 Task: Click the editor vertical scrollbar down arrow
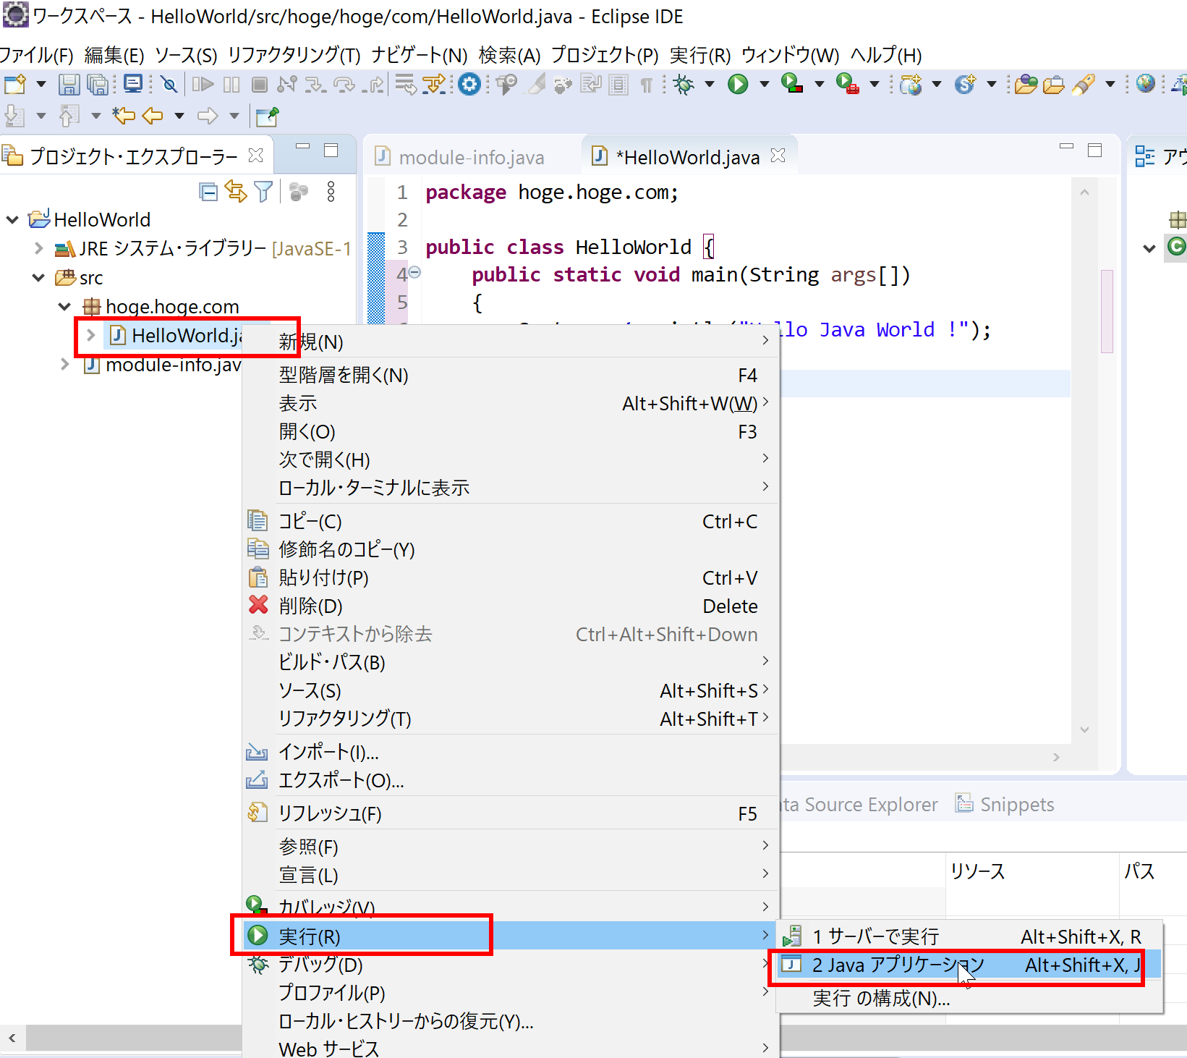(x=1084, y=729)
